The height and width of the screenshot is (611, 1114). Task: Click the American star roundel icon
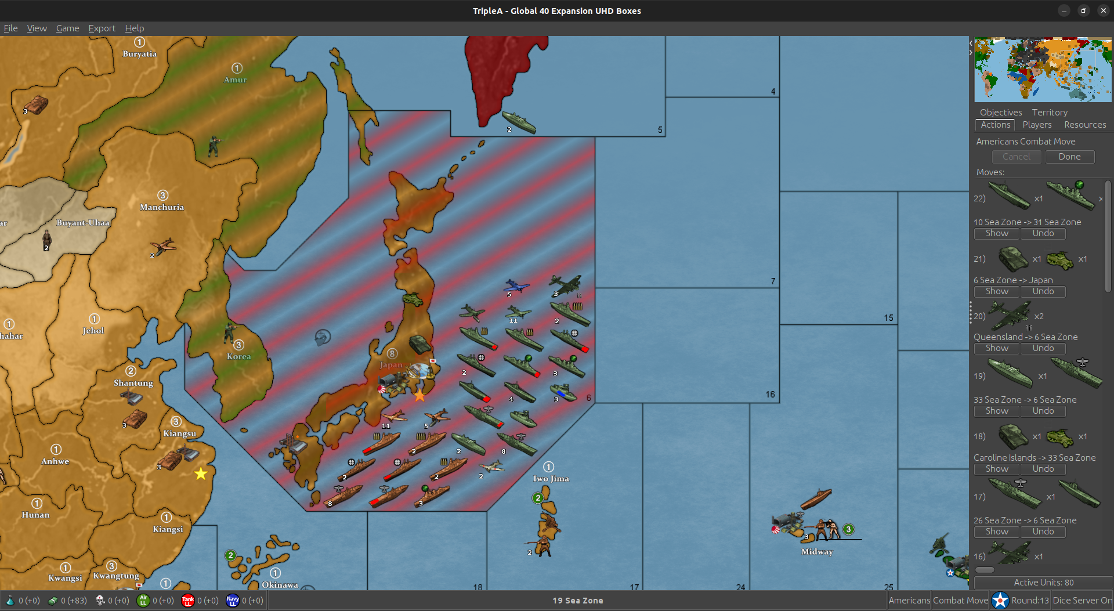[1000, 601]
